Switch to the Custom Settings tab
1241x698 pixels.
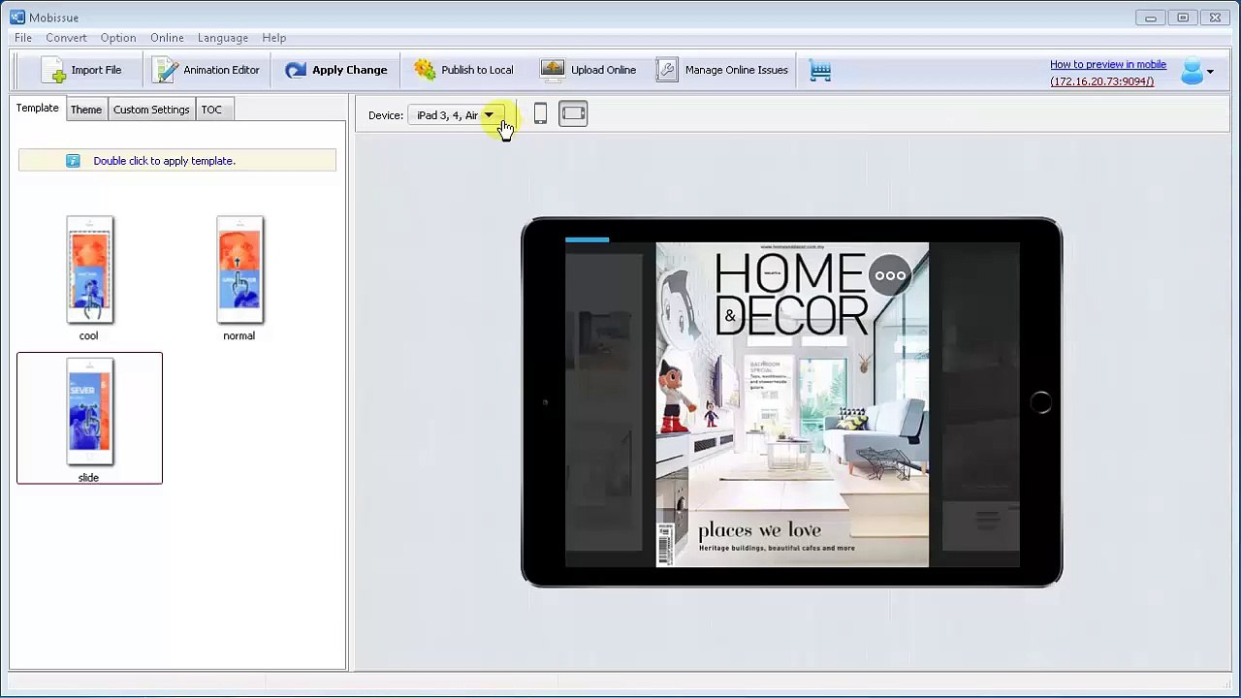[x=151, y=110]
